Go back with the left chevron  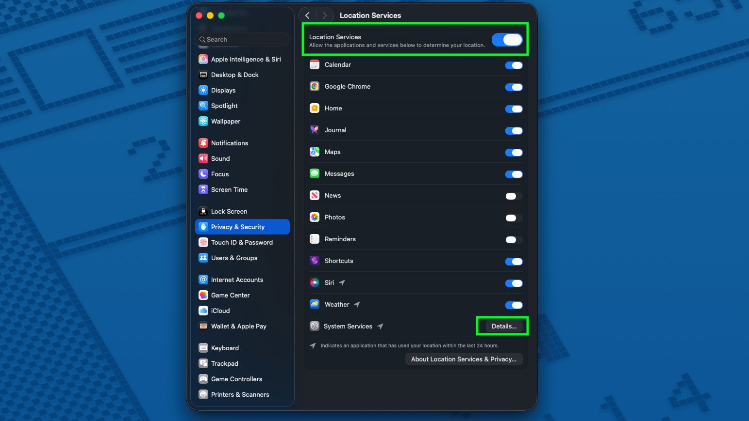coord(307,16)
